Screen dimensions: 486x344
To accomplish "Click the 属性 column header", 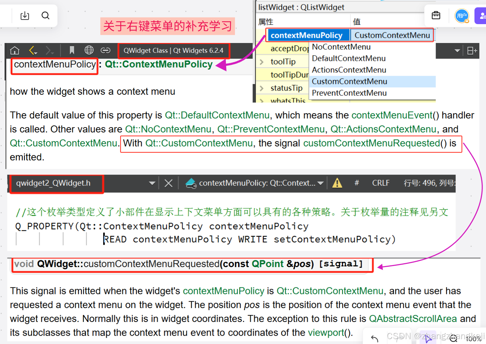I will (266, 22).
